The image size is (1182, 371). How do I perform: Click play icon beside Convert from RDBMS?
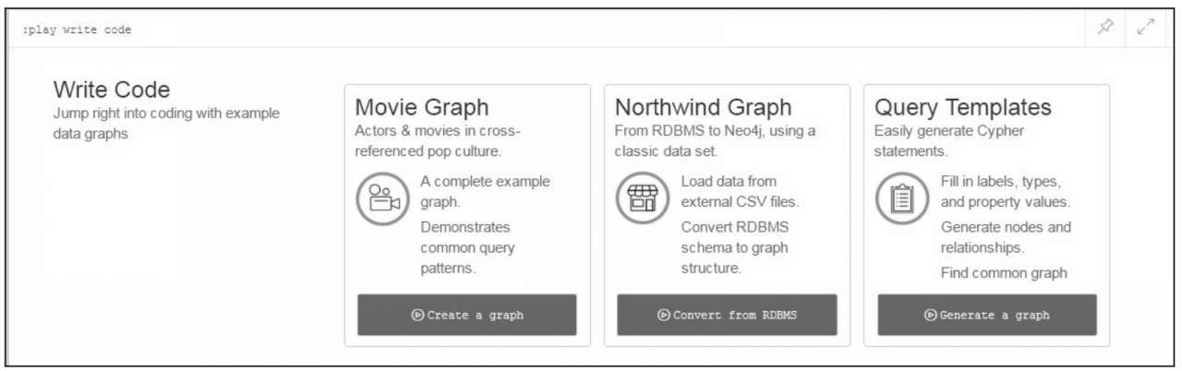coord(664,315)
